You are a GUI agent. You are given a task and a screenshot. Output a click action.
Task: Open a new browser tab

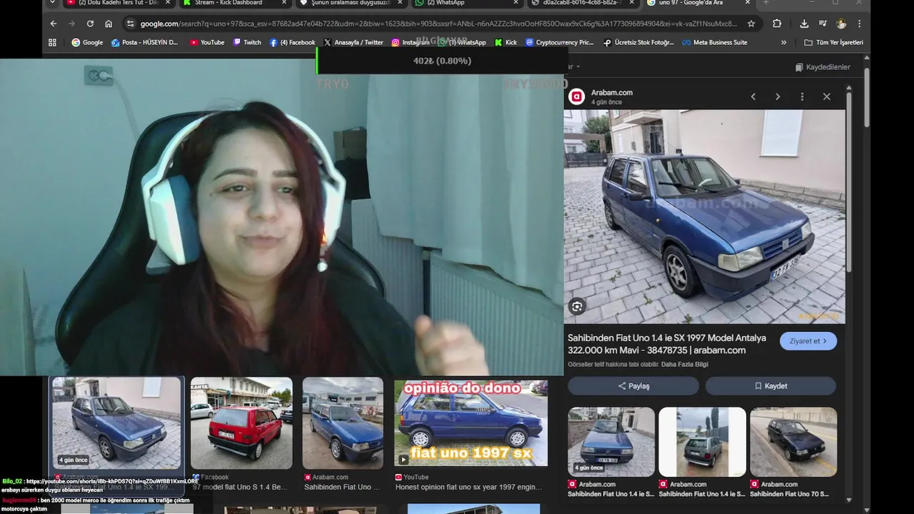pos(766,3)
